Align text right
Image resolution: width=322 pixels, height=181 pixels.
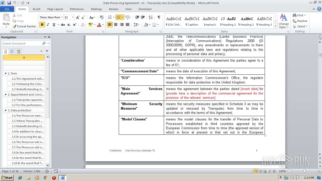click(122, 25)
